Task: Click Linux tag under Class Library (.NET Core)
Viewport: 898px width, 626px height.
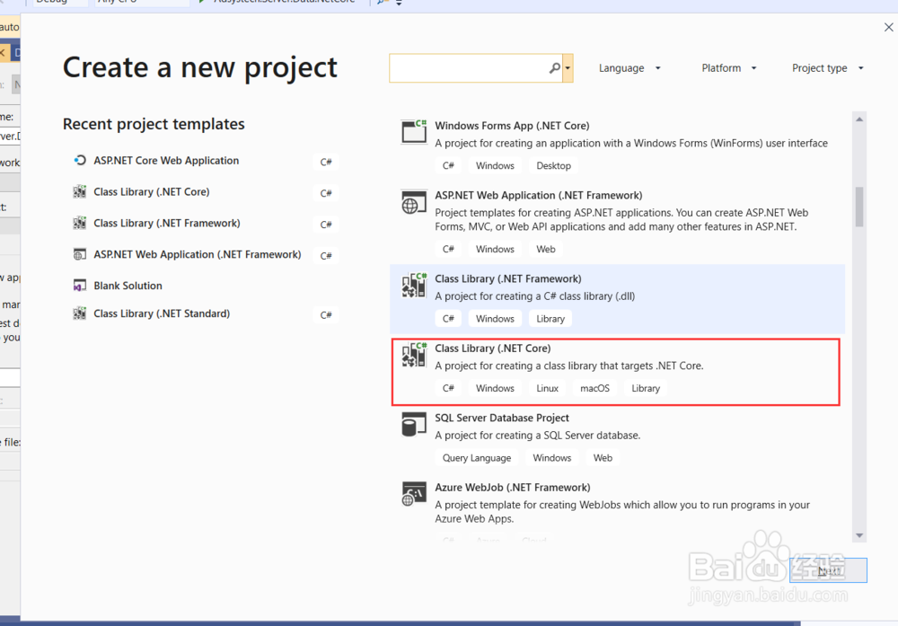Action: pyautogui.click(x=547, y=388)
